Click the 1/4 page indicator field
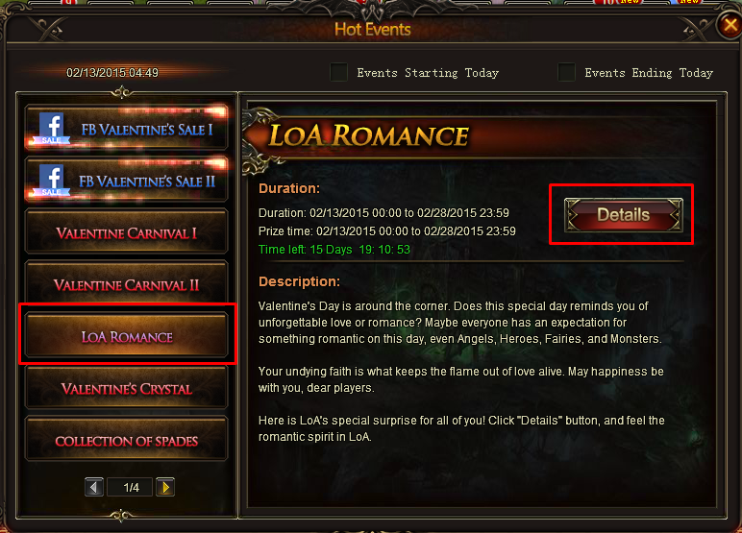The width and height of the screenshot is (742, 533). 130,487
